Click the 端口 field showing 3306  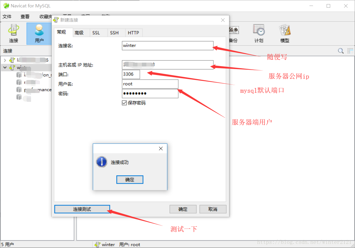(x=130, y=74)
